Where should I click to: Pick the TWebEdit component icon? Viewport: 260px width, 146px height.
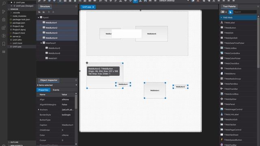222,33
